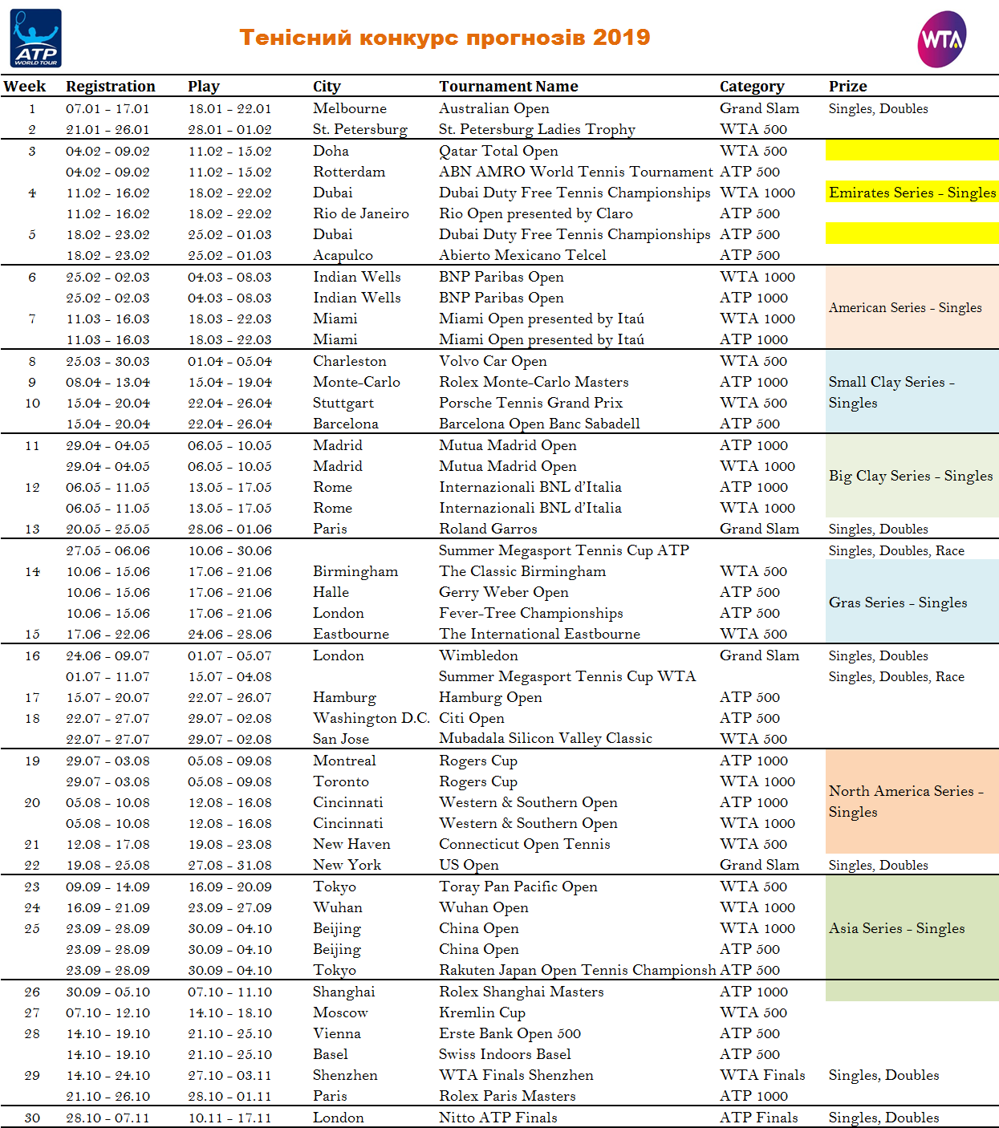Click the 'US Open' tournament name
The image size is (999, 1128).
[469, 865]
